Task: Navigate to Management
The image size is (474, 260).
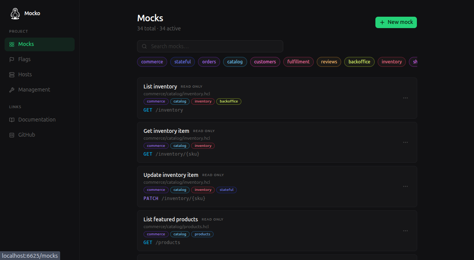Action: 40,90
